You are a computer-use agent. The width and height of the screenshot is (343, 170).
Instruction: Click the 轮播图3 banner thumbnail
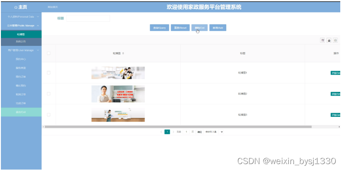click(x=118, y=115)
